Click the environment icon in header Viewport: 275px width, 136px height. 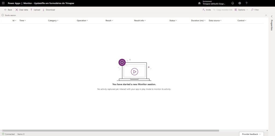pyautogui.click(x=200, y=3)
